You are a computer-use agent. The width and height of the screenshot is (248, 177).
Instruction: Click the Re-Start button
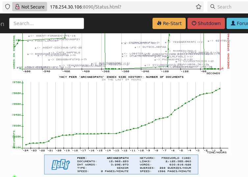[x=169, y=23]
